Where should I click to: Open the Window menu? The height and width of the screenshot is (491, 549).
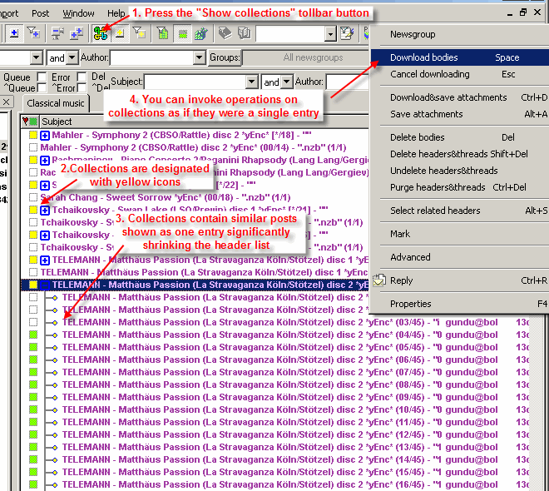(79, 13)
